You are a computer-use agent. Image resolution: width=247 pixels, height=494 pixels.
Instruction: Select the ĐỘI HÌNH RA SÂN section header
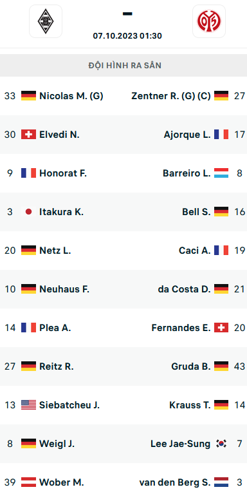click(x=123, y=66)
